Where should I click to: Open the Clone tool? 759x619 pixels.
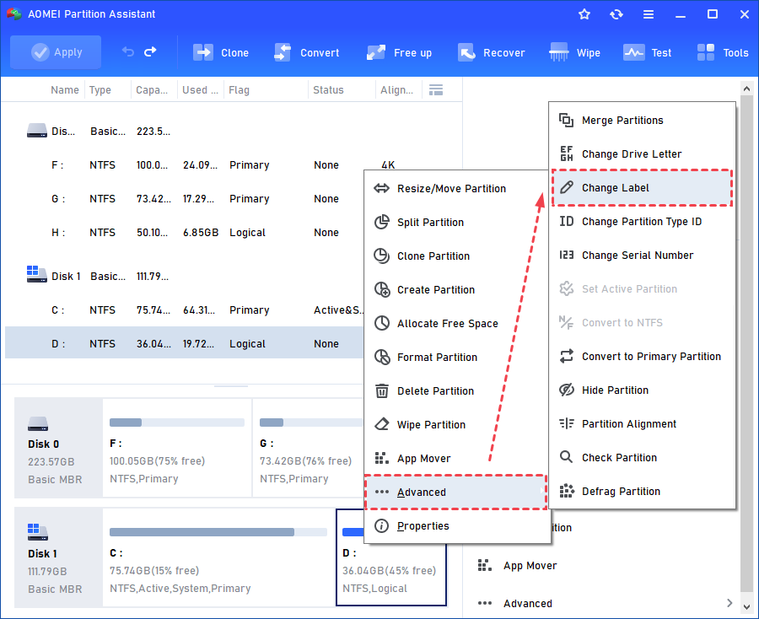point(221,53)
